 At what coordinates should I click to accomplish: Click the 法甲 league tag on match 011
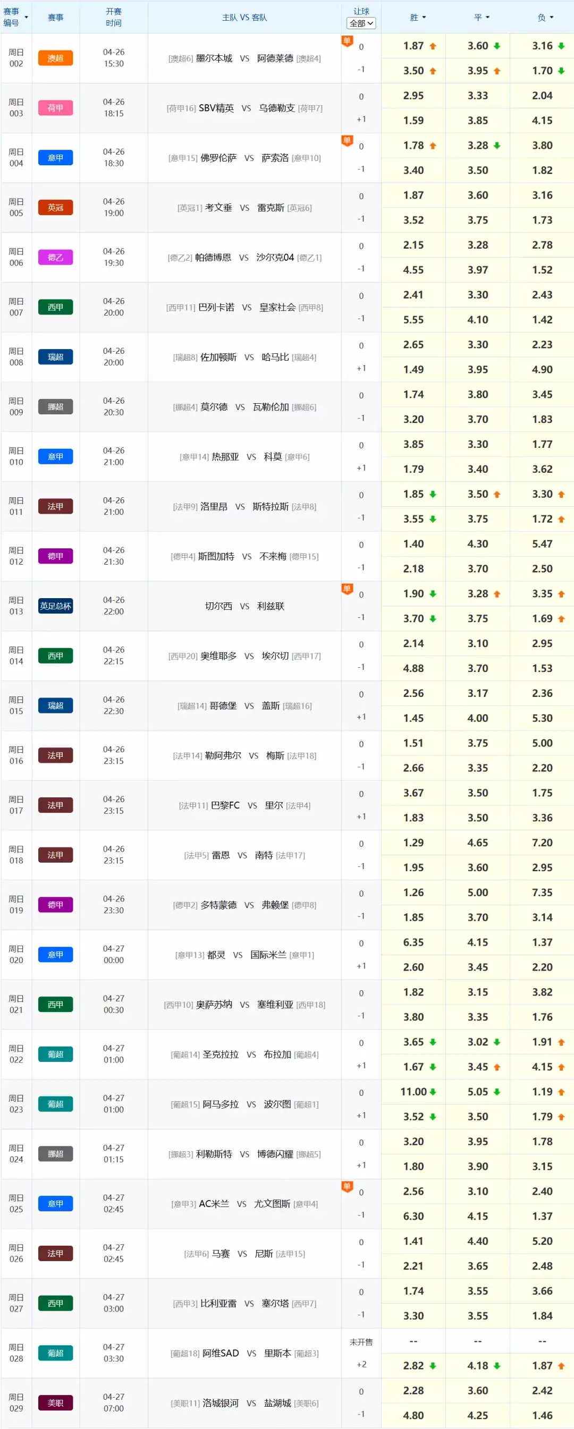tap(55, 506)
